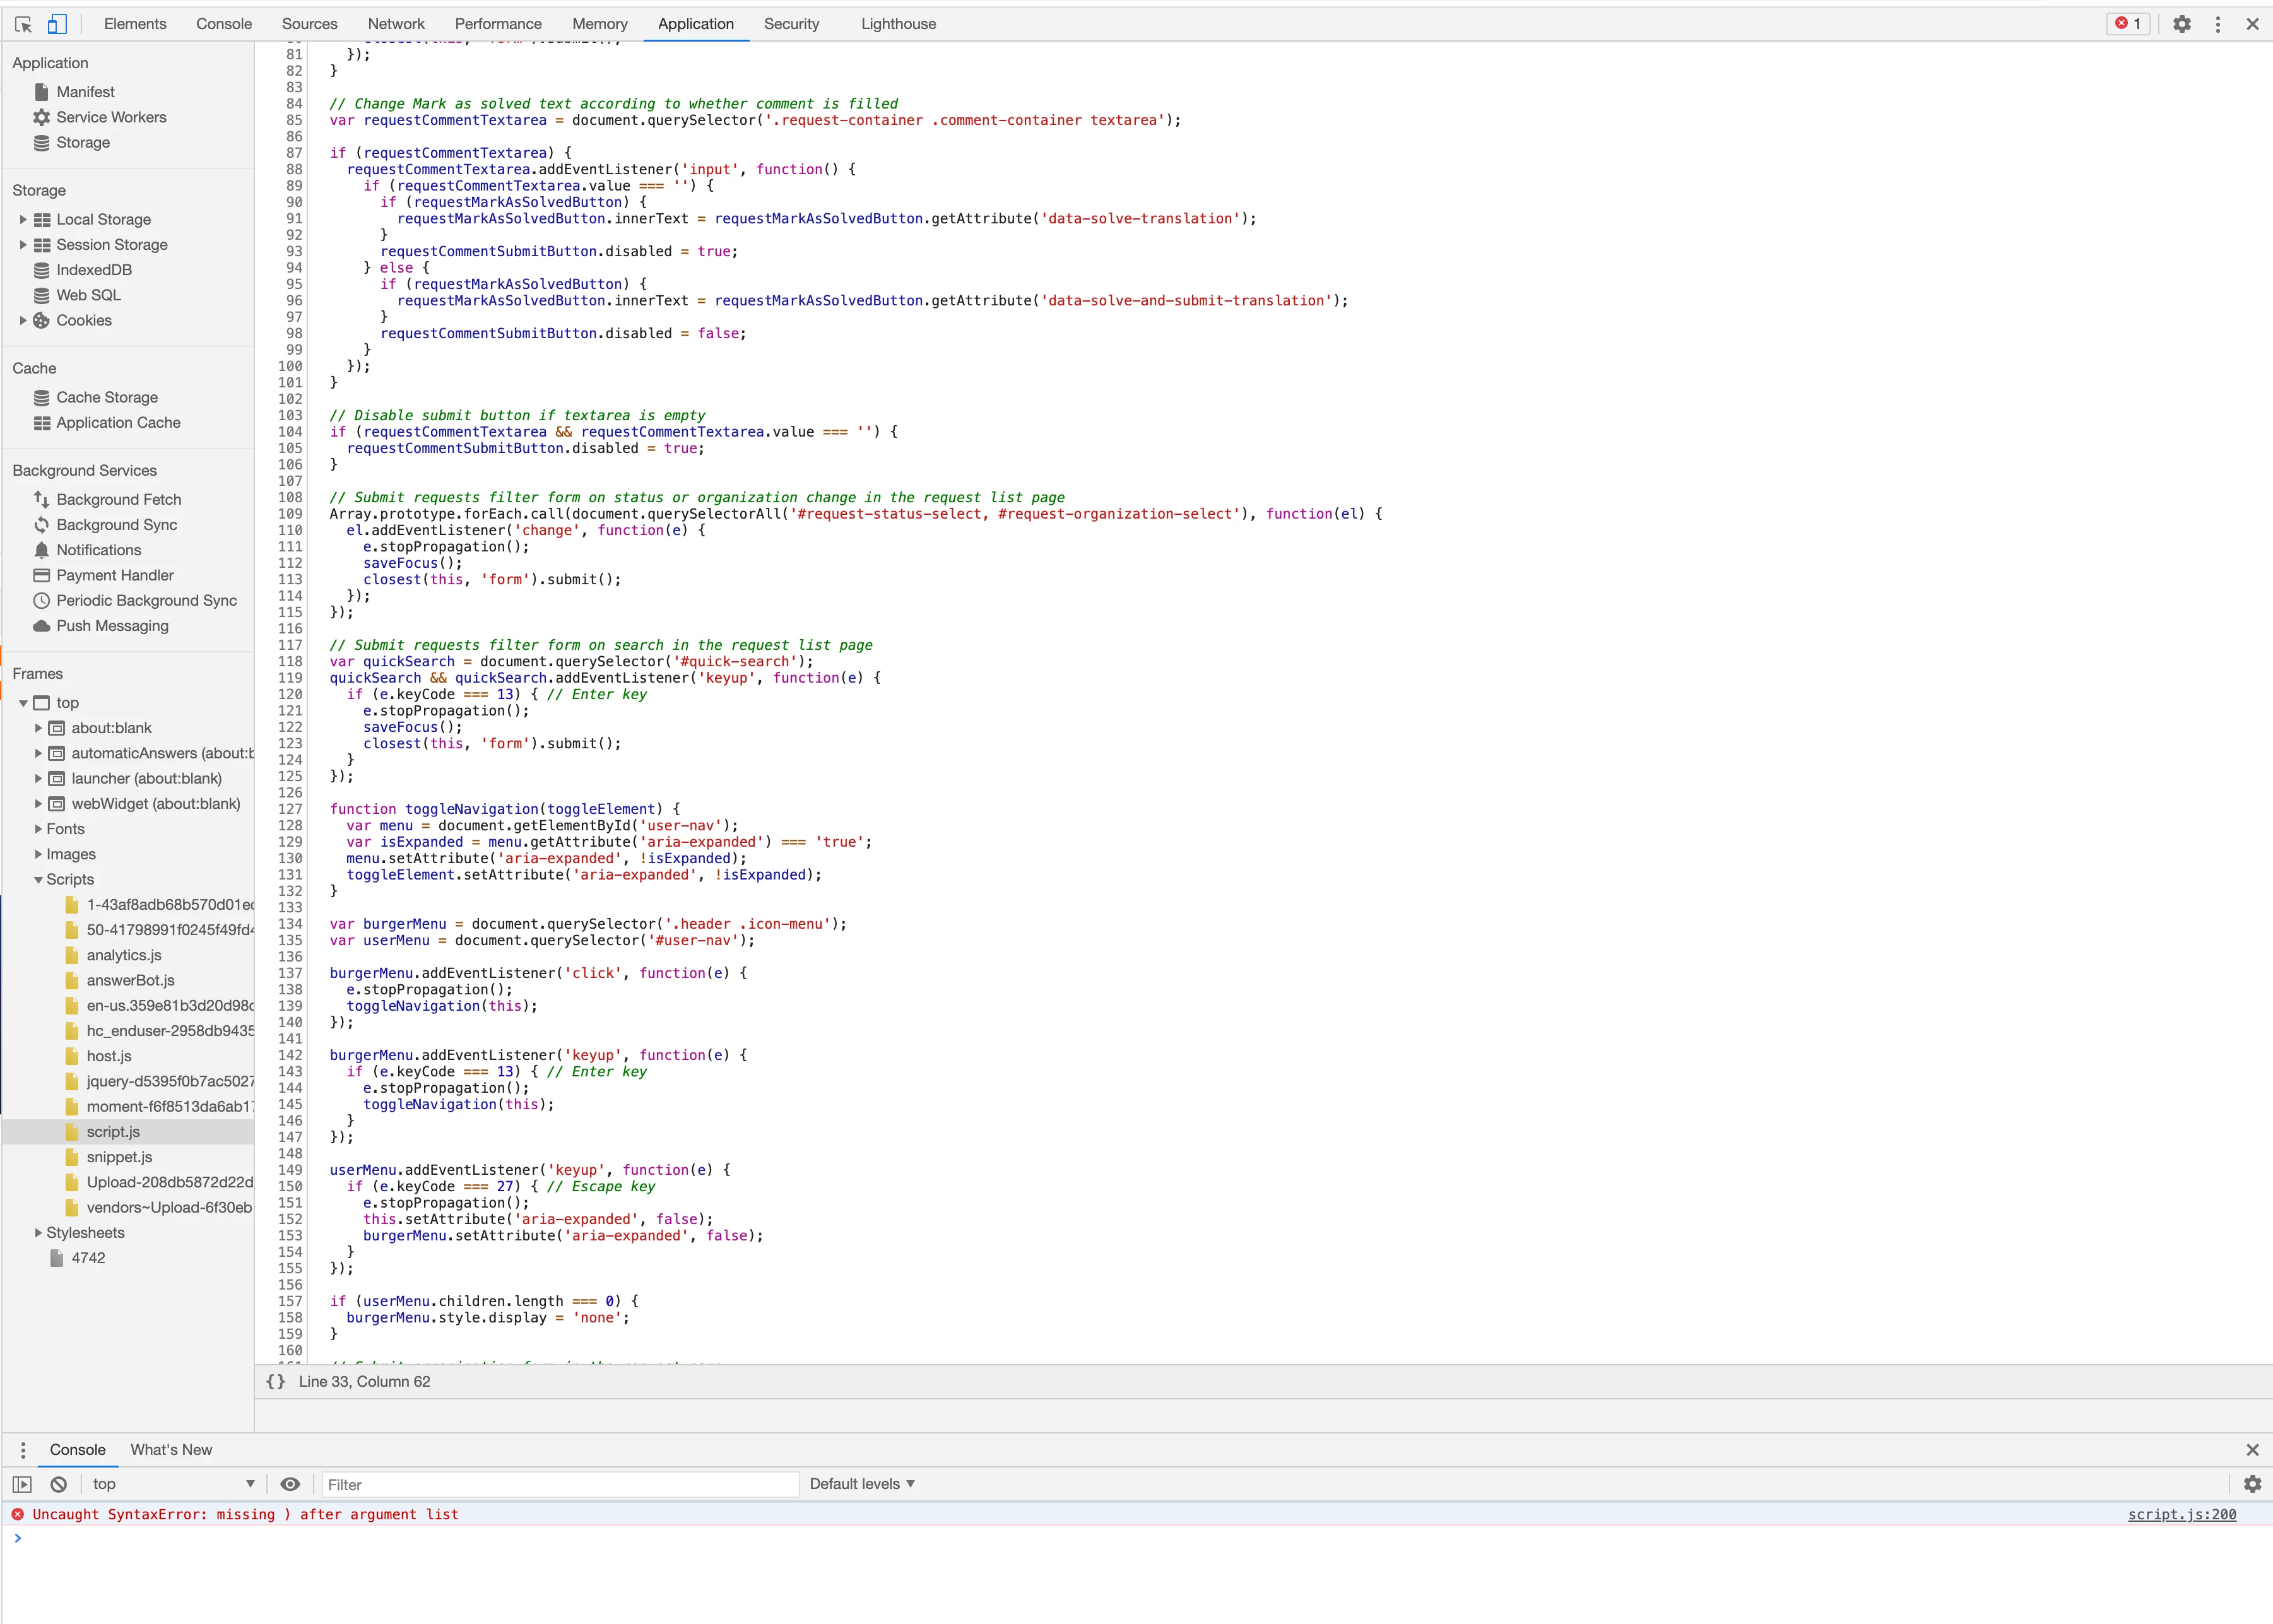Toggle live expression eye icon
This screenshot has height=1624, width=2273.
(x=290, y=1484)
